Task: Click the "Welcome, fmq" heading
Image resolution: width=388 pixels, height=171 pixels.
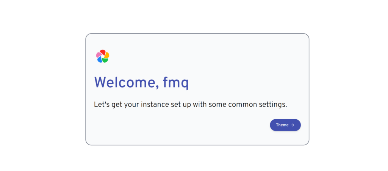Action: point(141,83)
